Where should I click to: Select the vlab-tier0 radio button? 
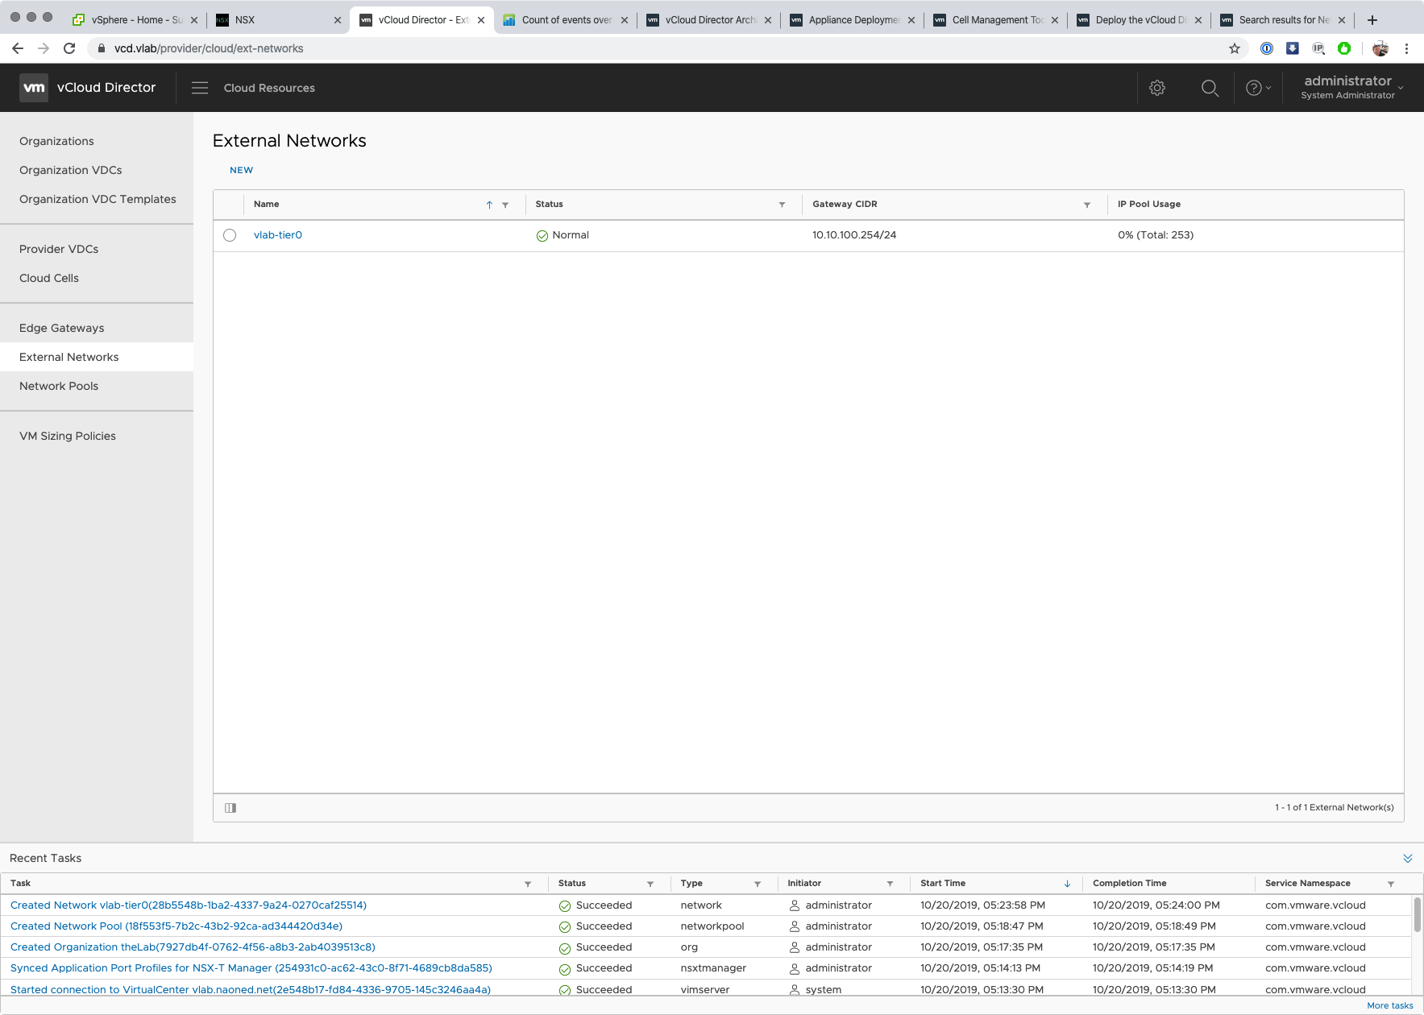tap(230, 235)
